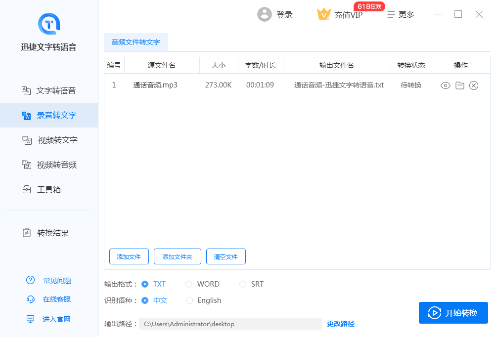The image size is (497, 337).
Task: Click the app logo above 迅捷文字转语音
Action: (x=49, y=24)
